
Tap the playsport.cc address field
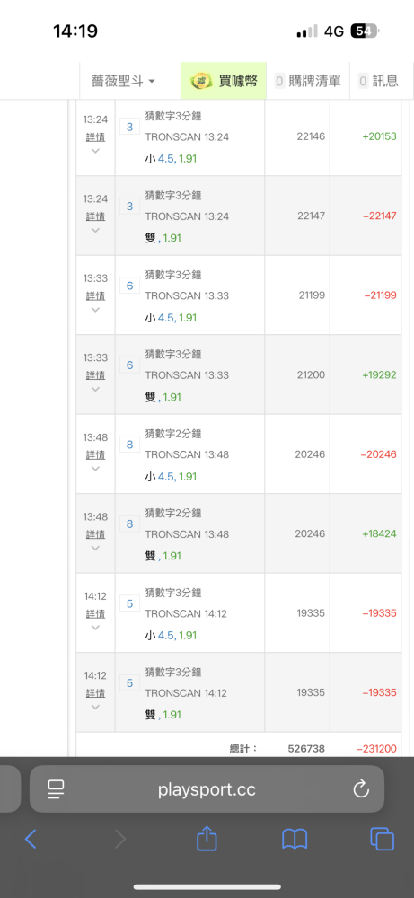pos(207,789)
